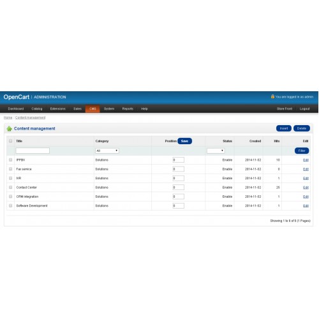Tick the checkbox for the IPPBX row
The image size is (319, 319).
click(x=10, y=159)
